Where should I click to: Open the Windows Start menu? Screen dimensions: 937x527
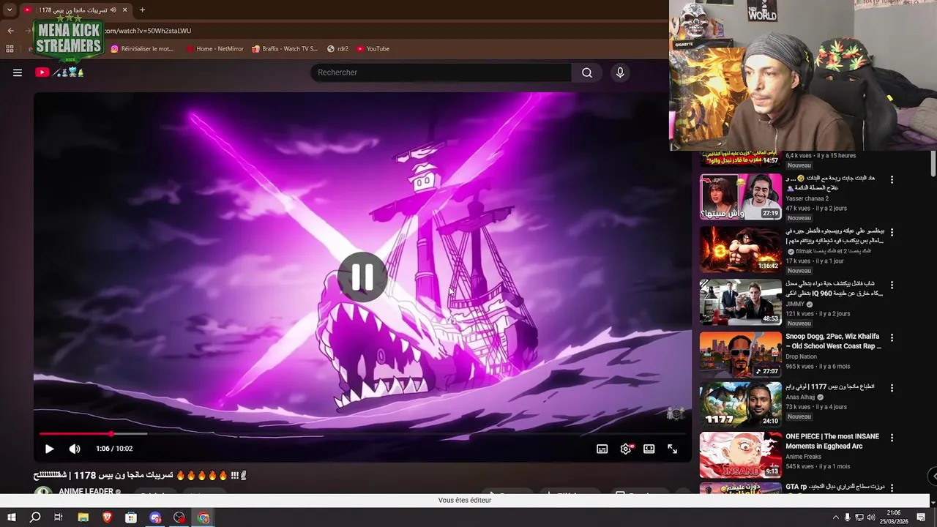[x=11, y=517]
